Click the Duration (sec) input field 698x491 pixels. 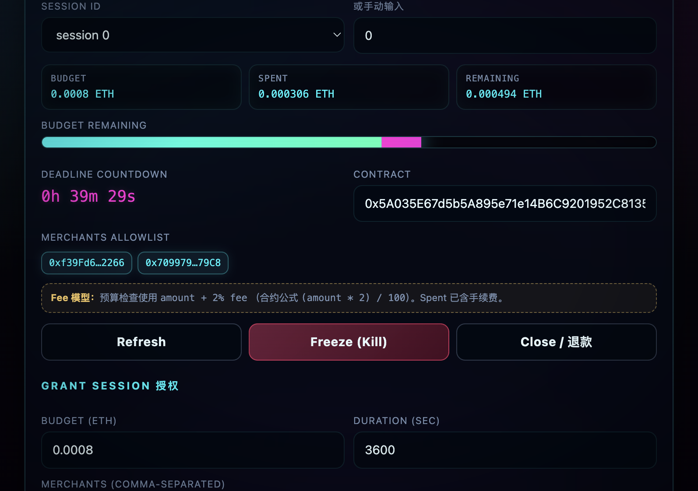(x=505, y=450)
